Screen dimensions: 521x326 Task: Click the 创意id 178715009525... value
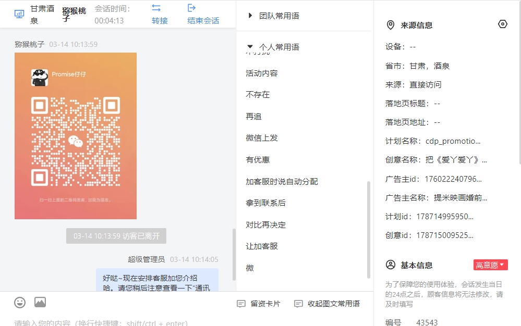click(445, 235)
